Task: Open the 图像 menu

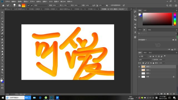Action: pos(20,1)
